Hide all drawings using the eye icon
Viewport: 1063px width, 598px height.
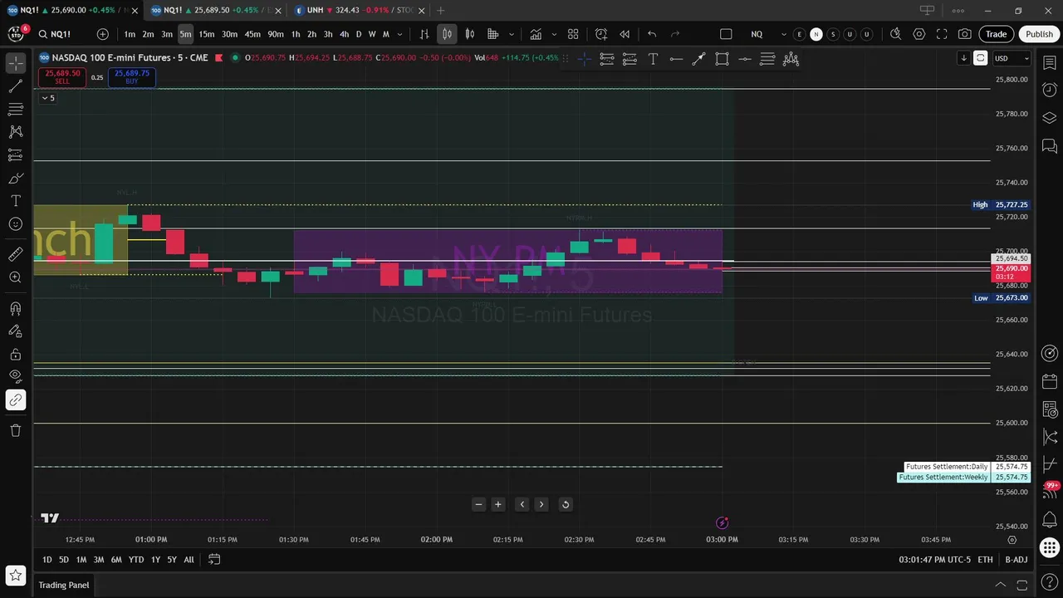click(15, 377)
